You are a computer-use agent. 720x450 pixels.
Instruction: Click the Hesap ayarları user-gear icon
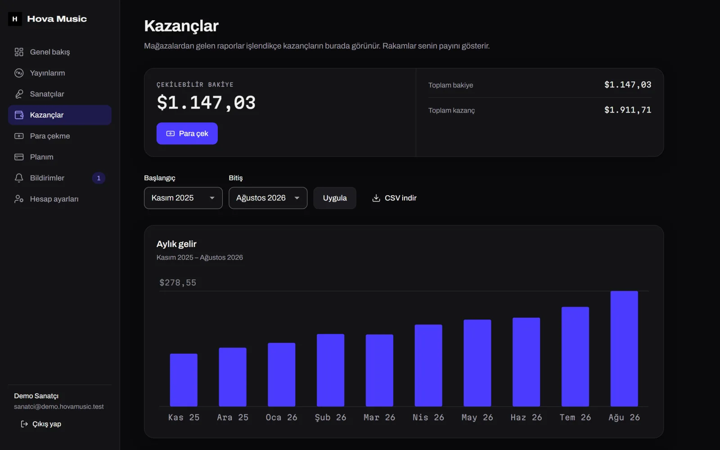[19, 199]
